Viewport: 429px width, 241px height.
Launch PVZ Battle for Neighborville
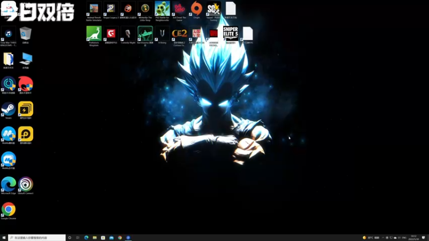click(x=162, y=11)
